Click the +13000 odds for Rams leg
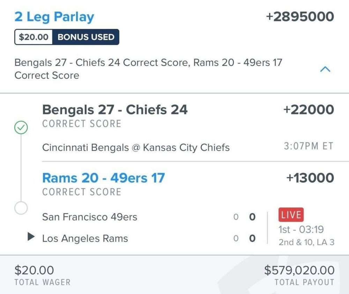The width and height of the screenshot is (349, 294). click(310, 178)
